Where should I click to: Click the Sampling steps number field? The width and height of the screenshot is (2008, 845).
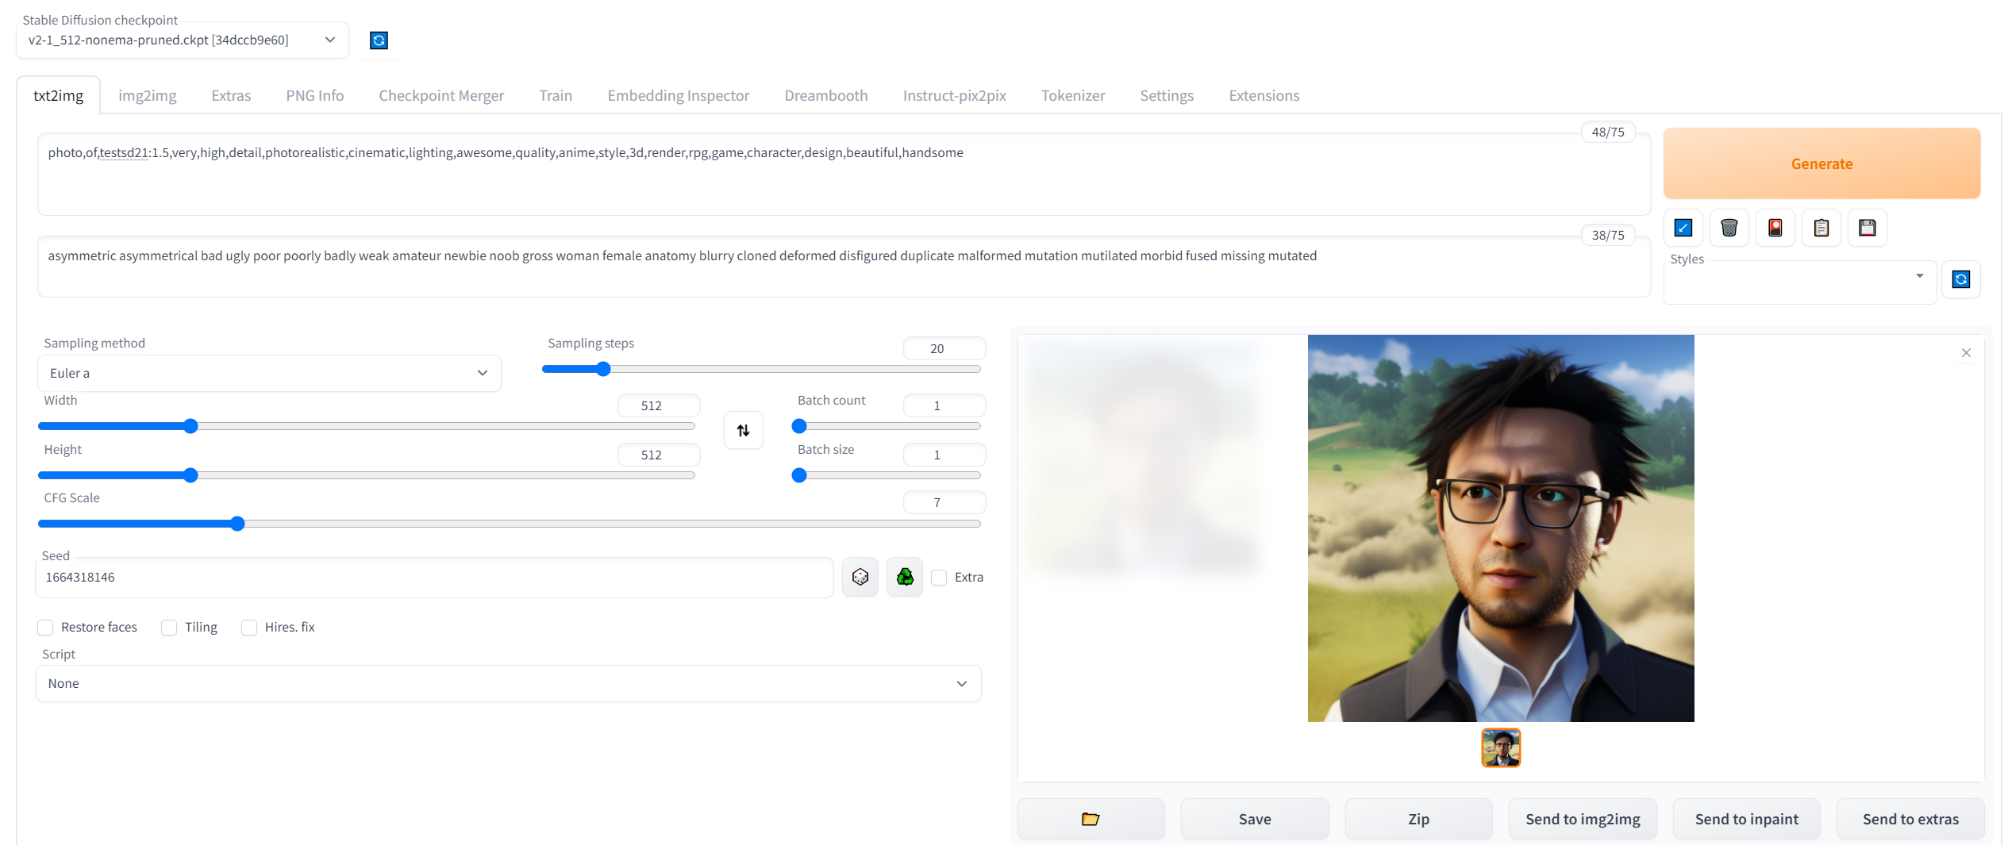(944, 348)
